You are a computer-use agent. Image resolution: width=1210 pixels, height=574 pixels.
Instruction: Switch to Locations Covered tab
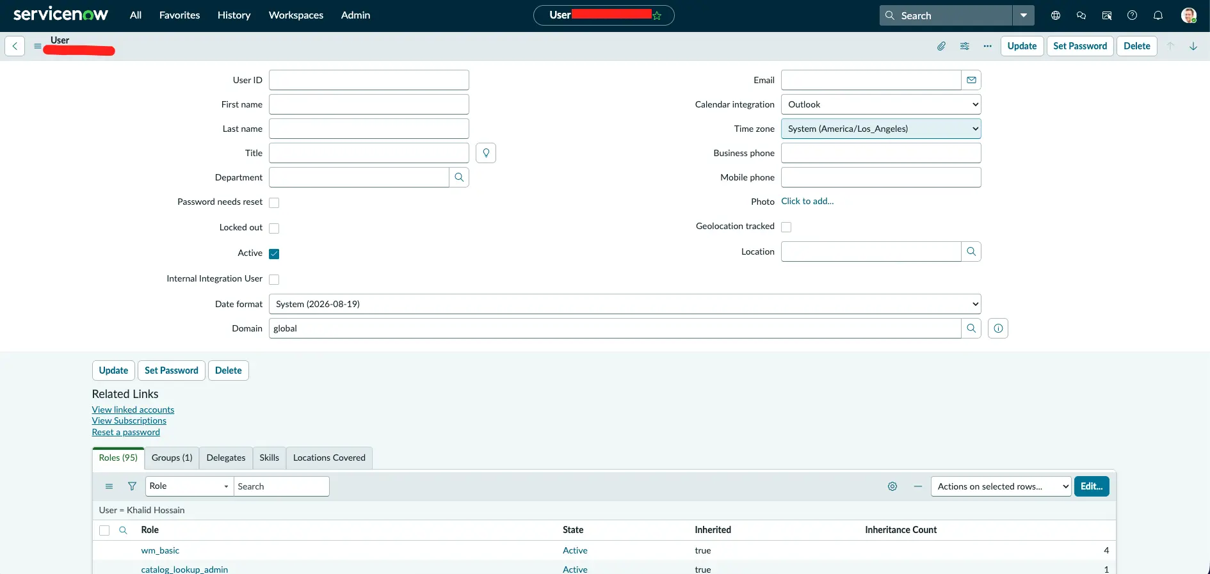[329, 458]
